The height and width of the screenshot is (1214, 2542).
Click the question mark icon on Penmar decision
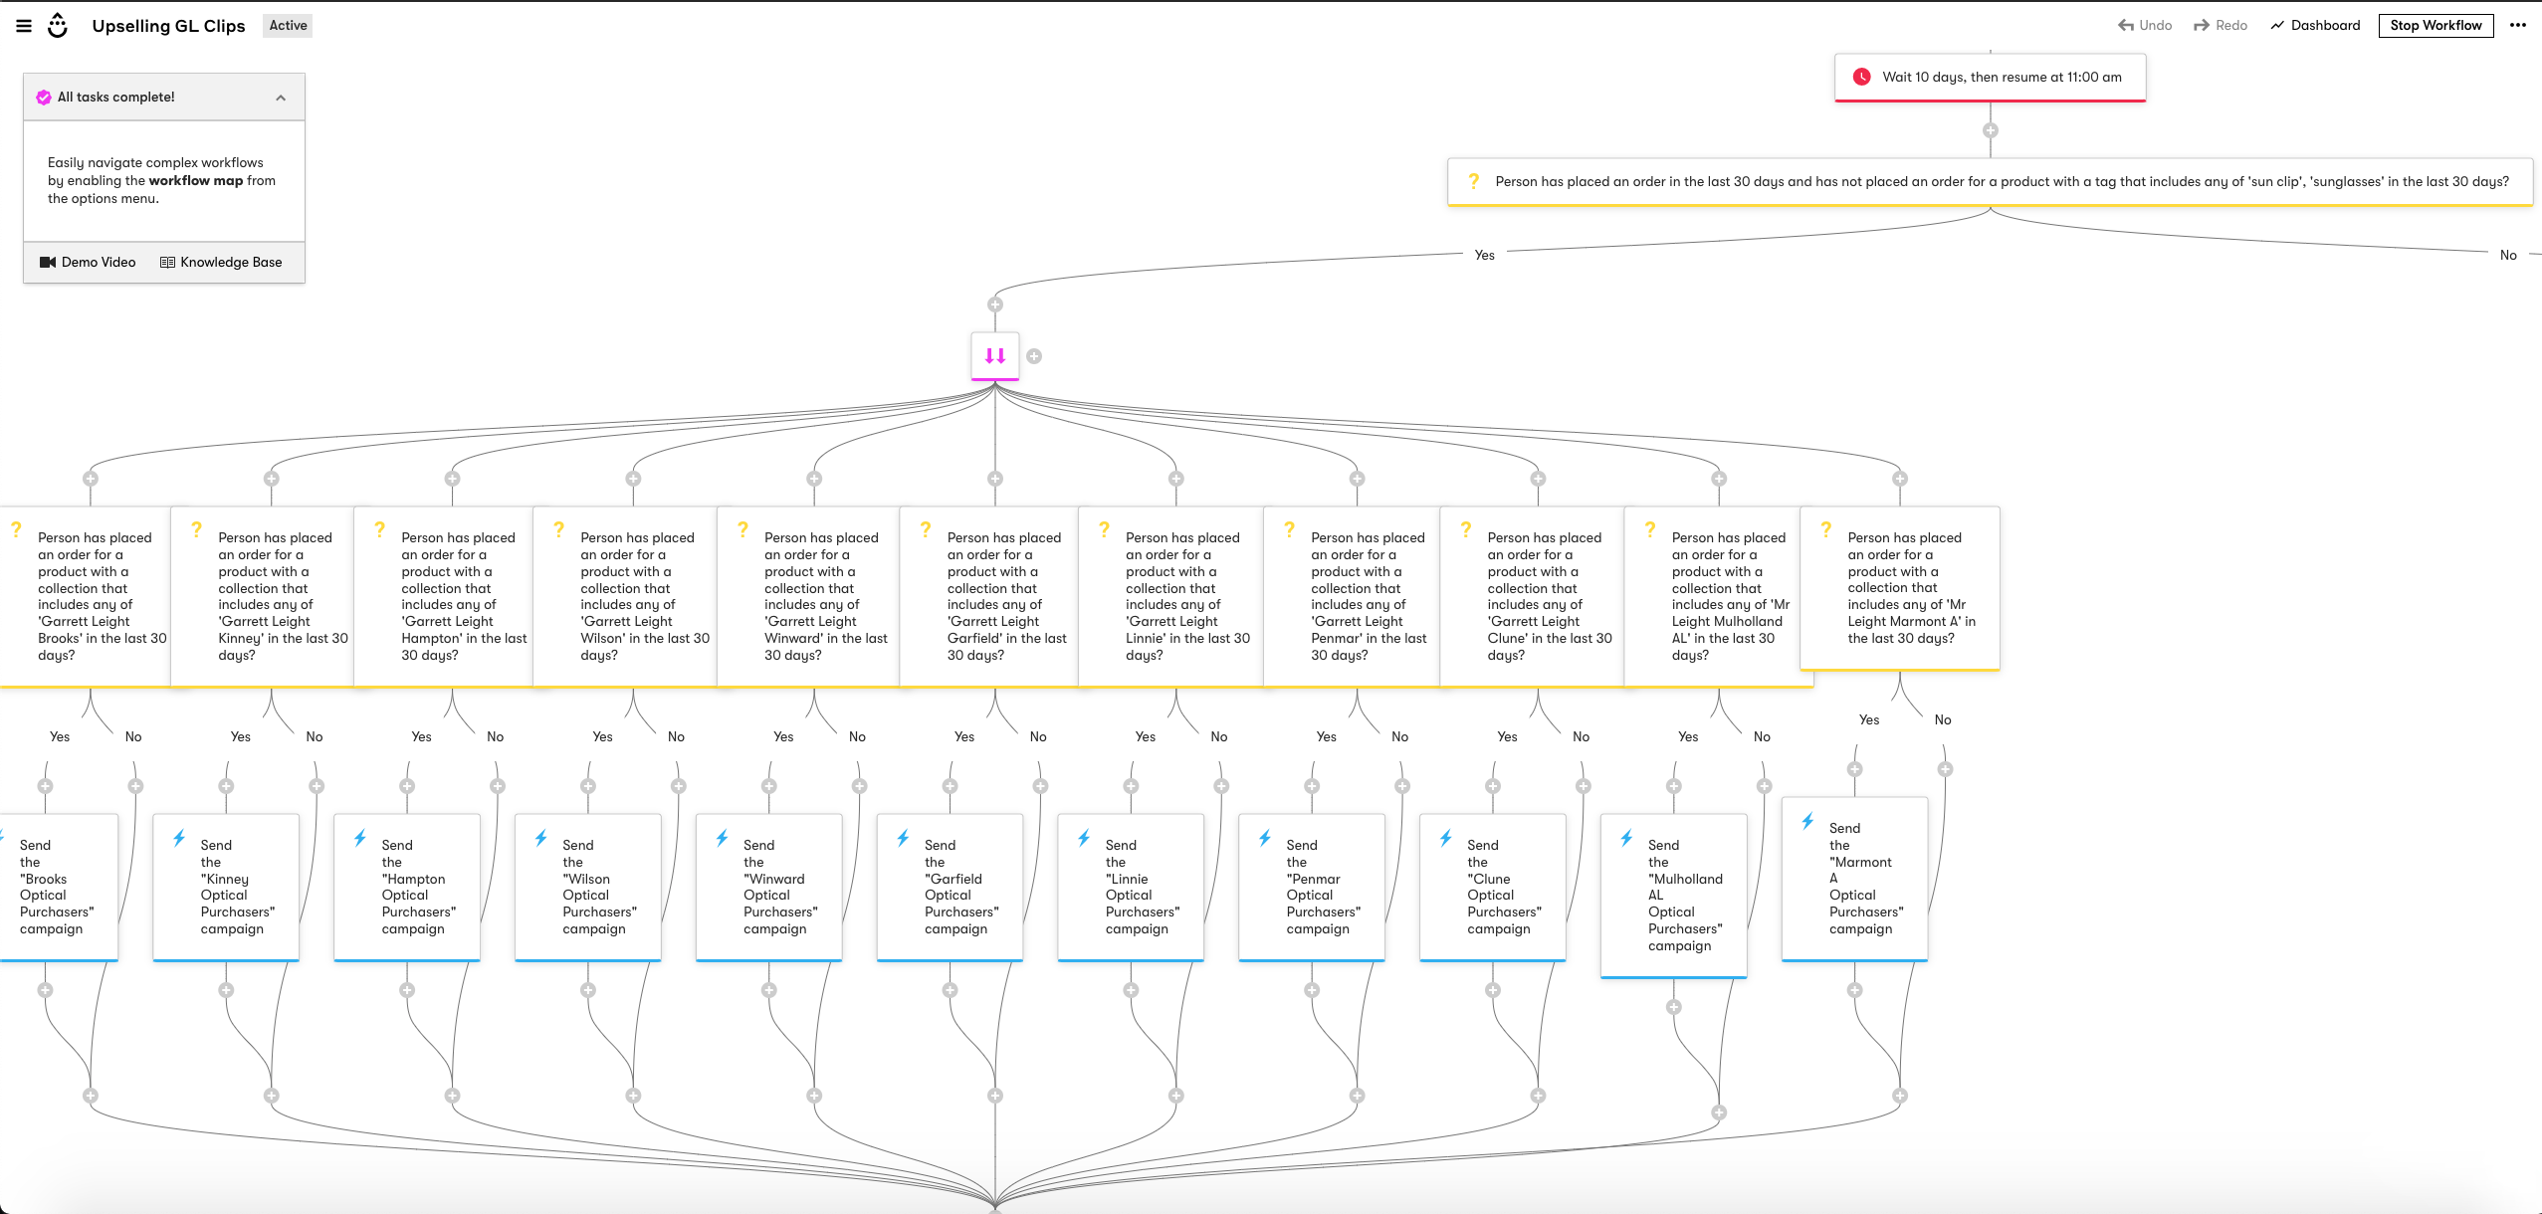(x=1289, y=529)
